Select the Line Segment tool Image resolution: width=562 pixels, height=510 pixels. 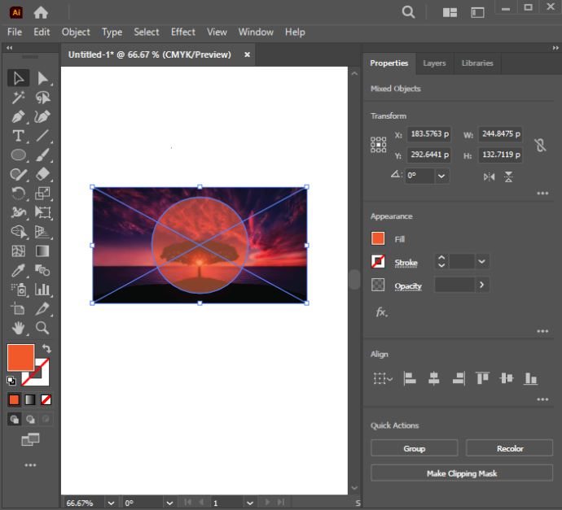coord(42,136)
